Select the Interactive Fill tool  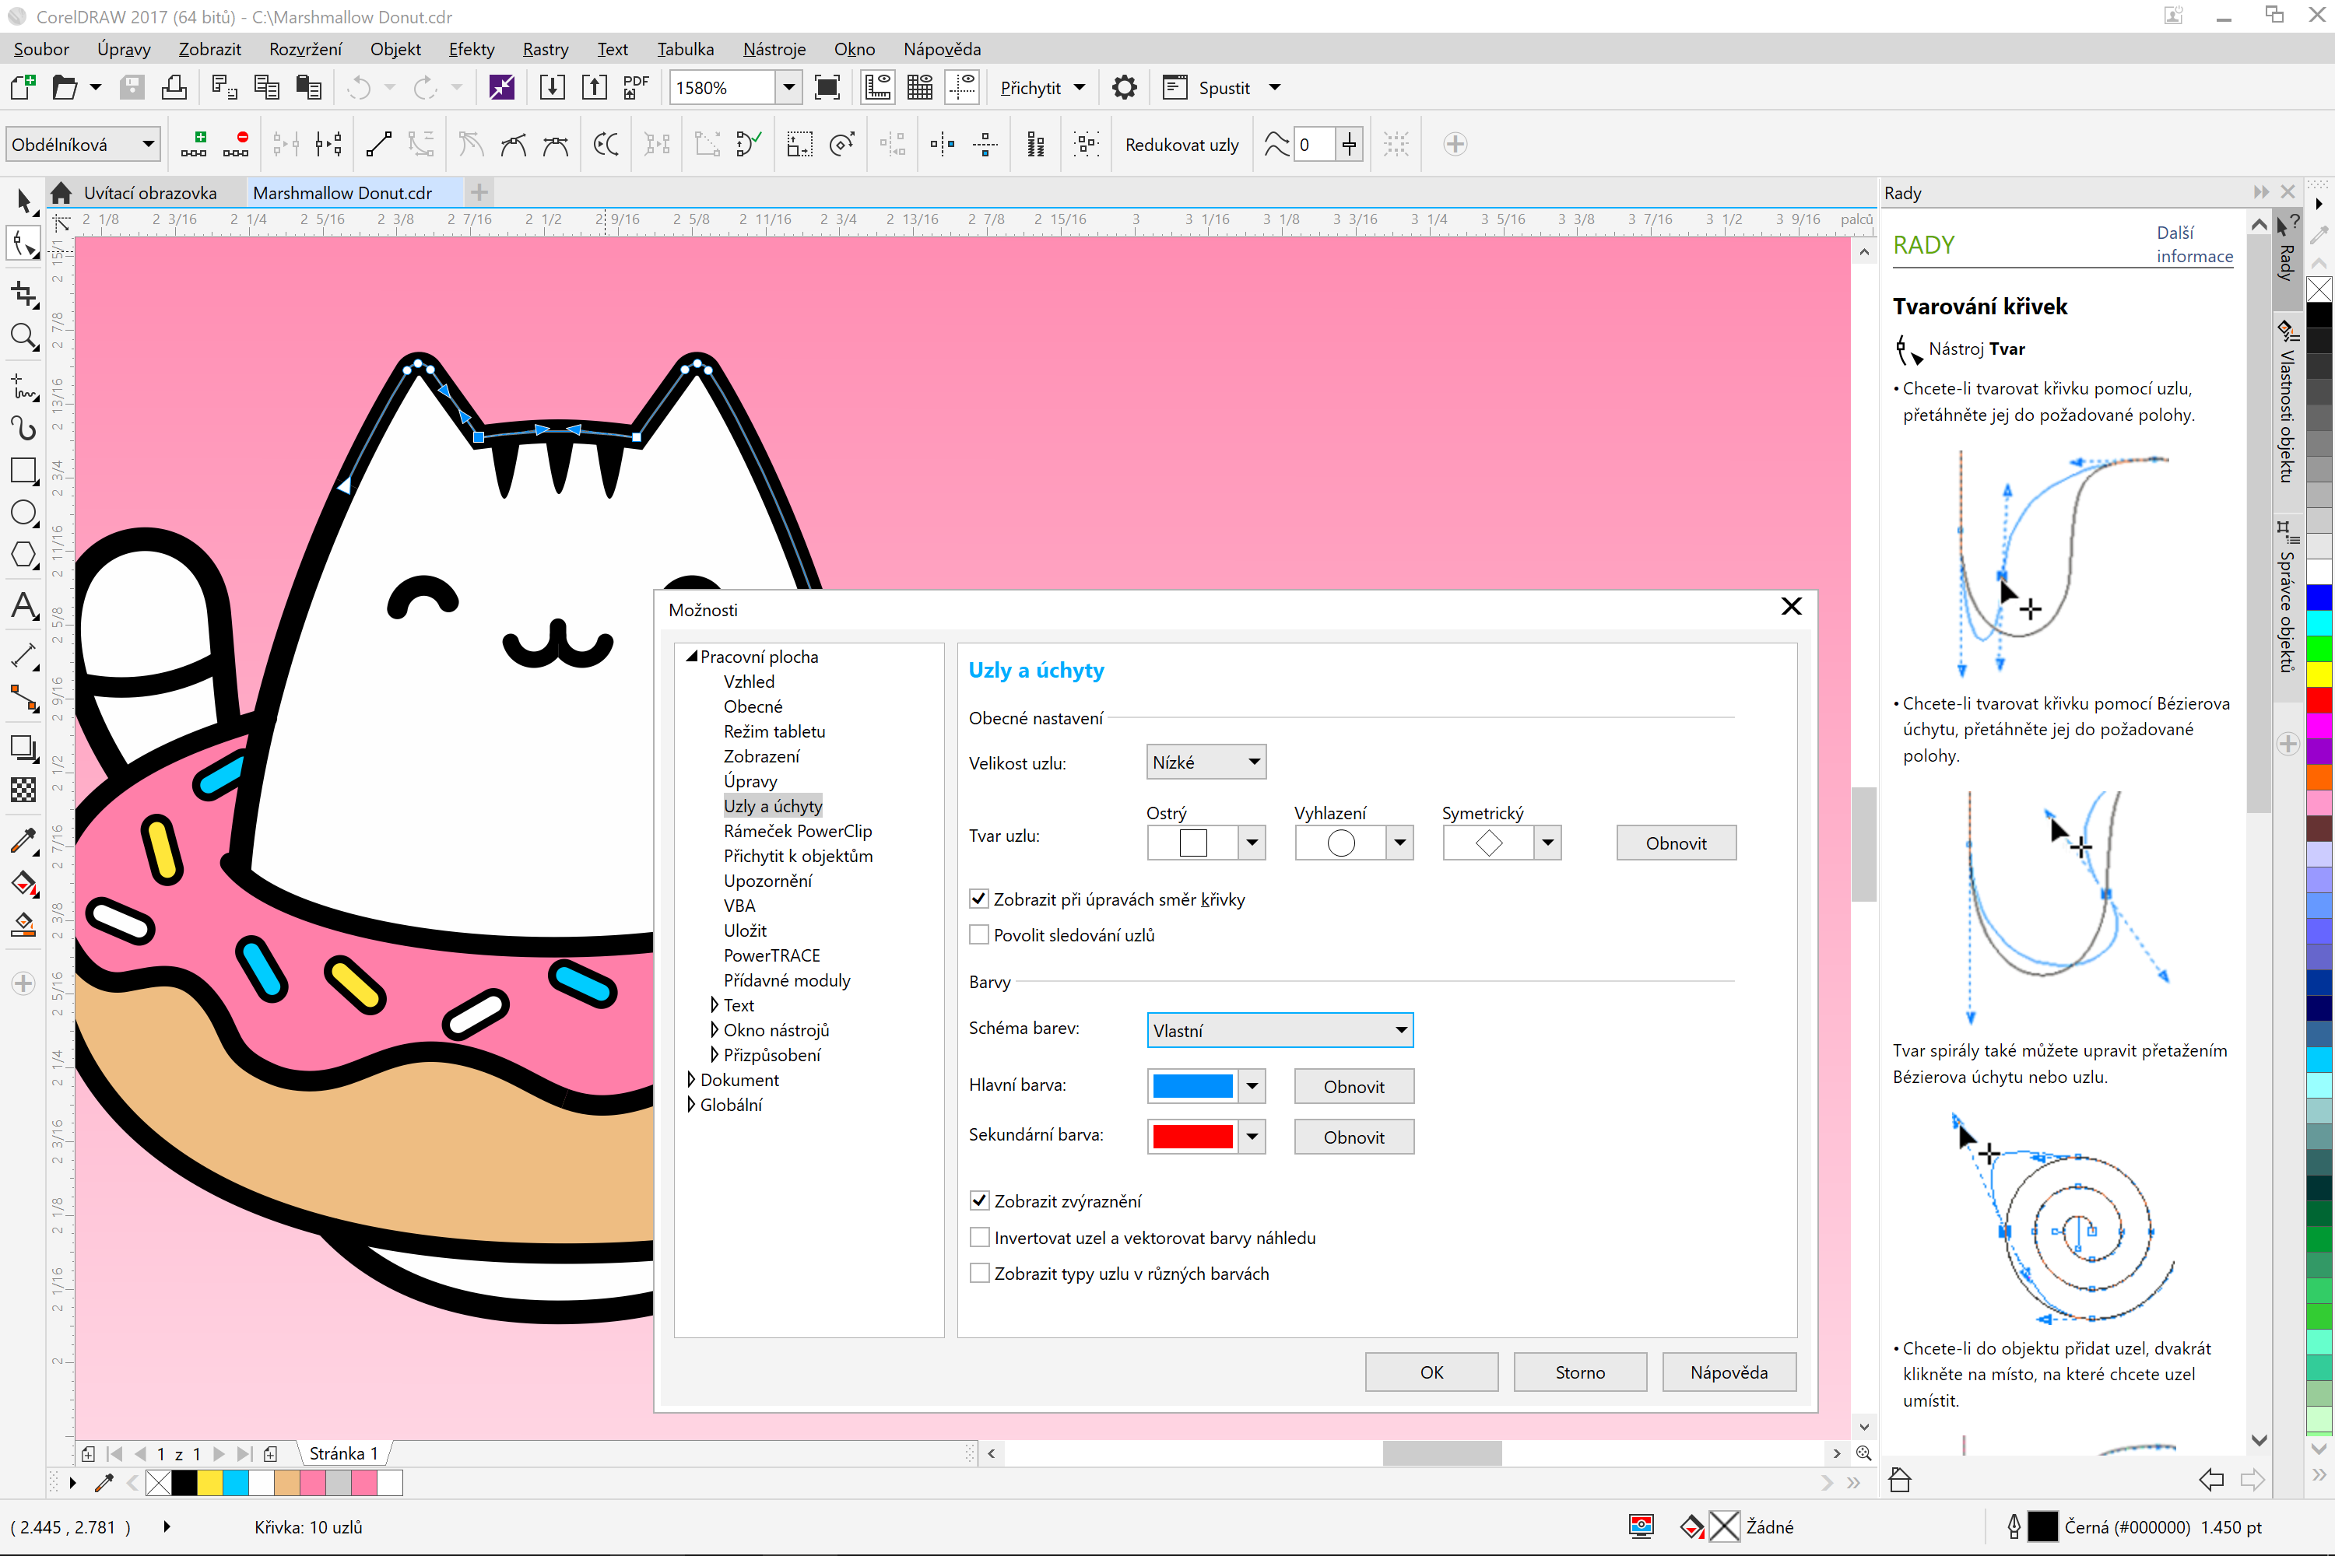pos(24,883)
